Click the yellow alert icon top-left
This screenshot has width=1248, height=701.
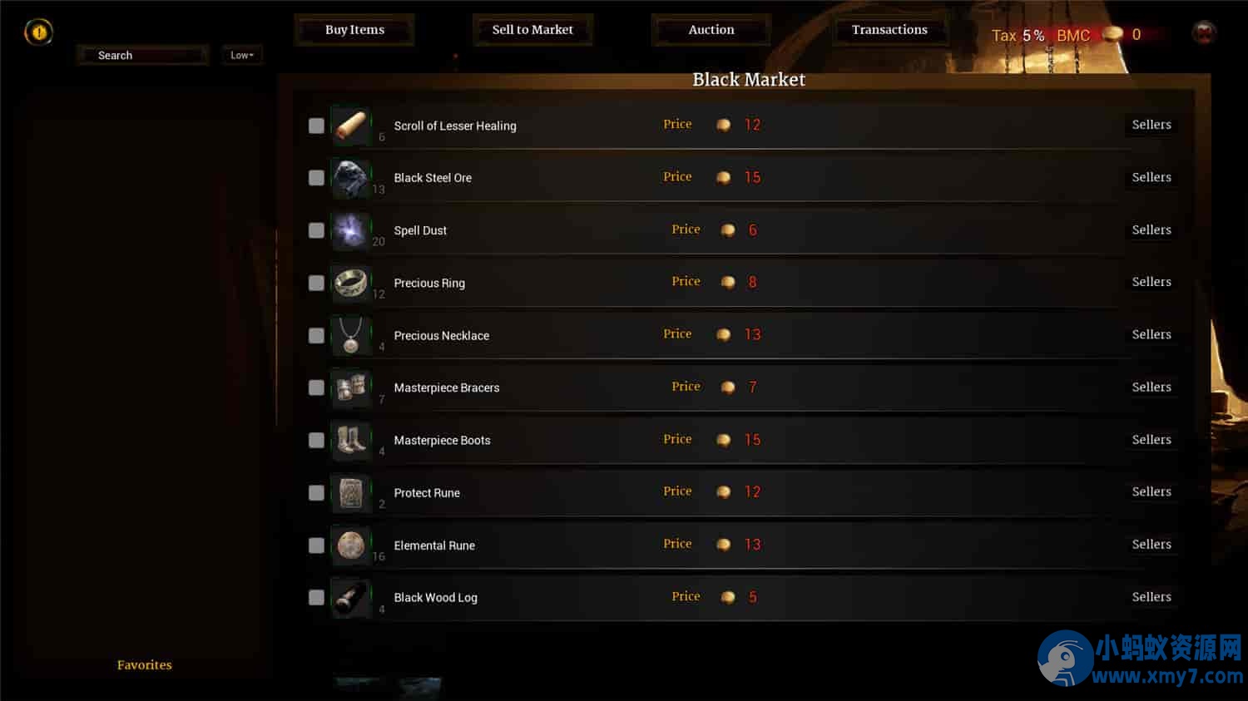(x=38, y=32)
